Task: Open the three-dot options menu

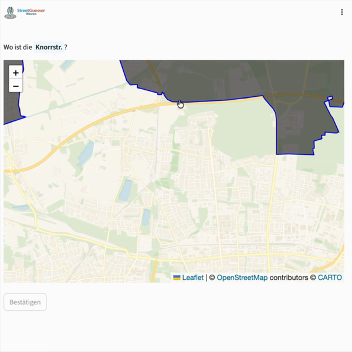Action: click(x=342, y=12)
